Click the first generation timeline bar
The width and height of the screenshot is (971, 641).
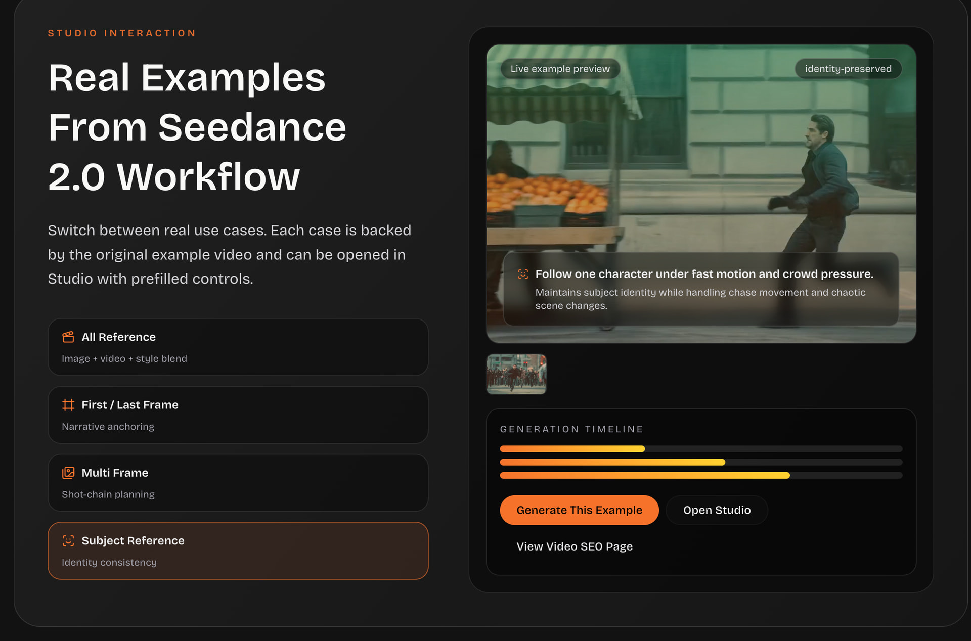[701, 449]
